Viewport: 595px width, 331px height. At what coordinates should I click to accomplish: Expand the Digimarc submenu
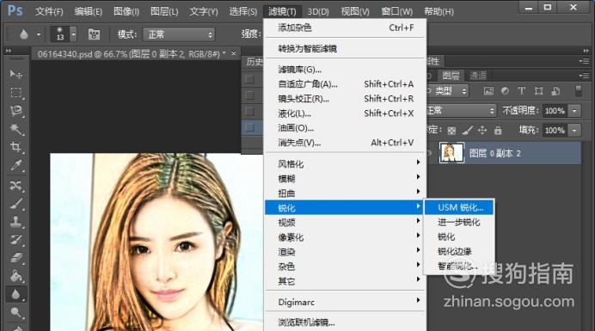coord(345,302)
